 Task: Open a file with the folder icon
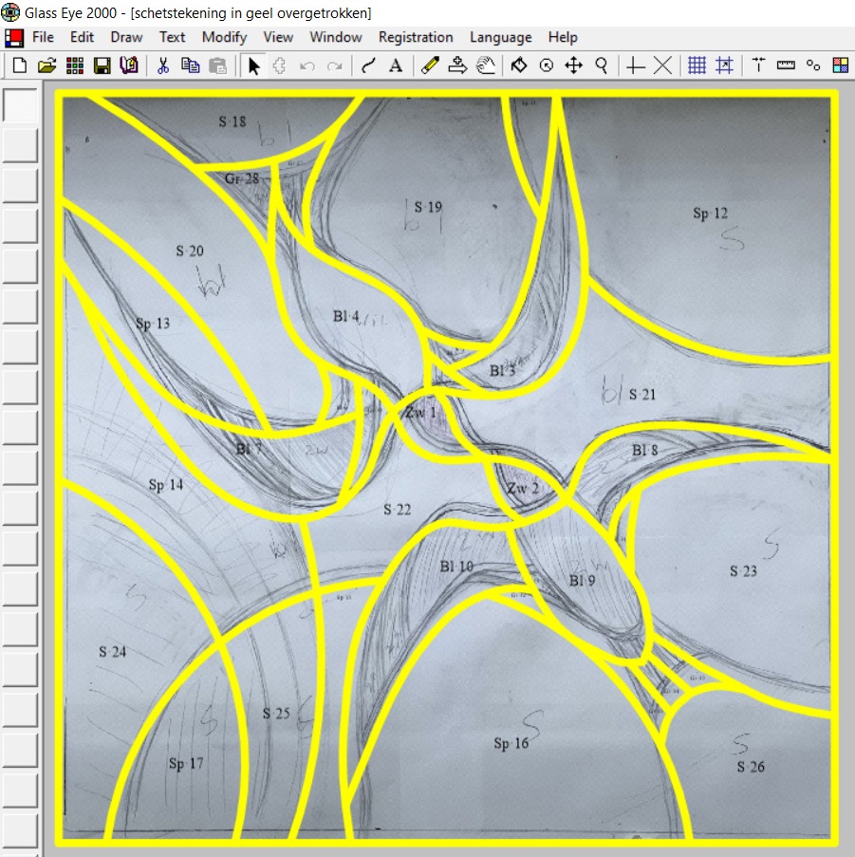coord(46,65)
